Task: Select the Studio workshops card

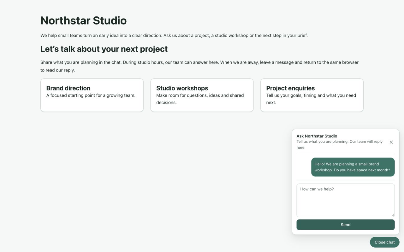Action: coord(202,95)
